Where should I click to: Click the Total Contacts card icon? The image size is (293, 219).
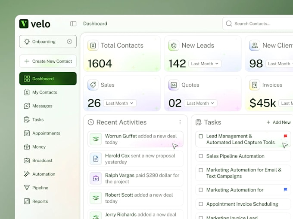coord(93,46)
